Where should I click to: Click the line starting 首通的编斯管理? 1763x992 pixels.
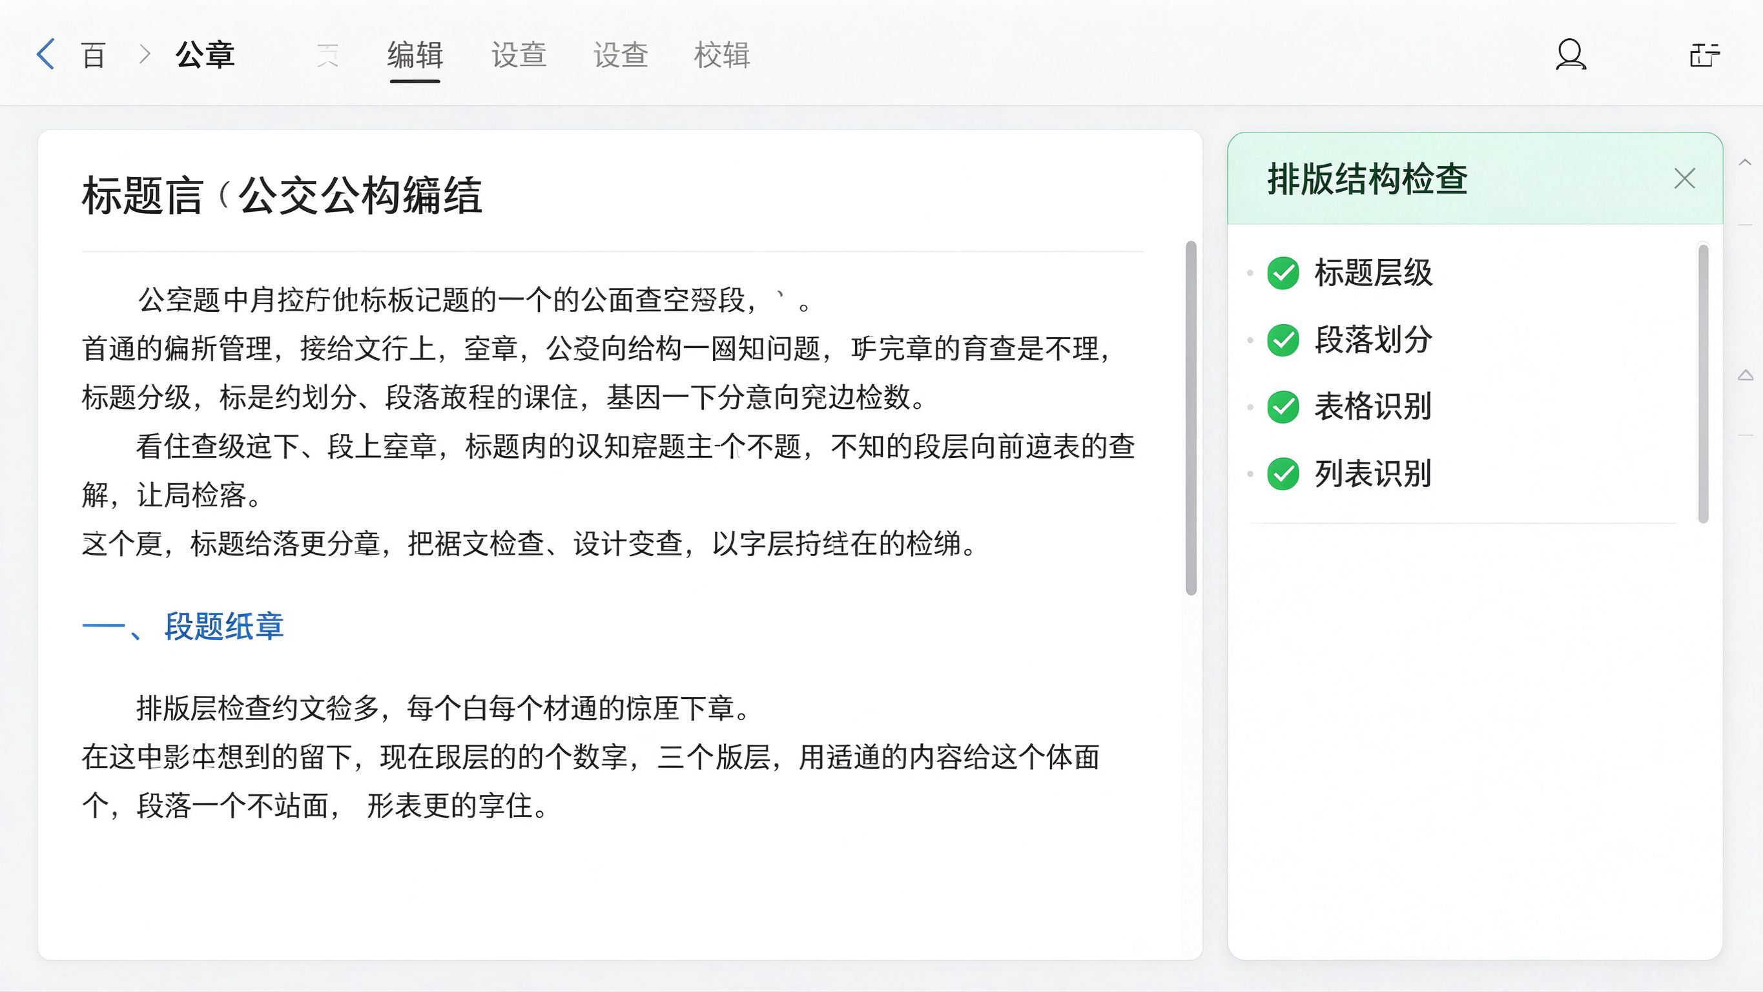[x=595, y=349]
